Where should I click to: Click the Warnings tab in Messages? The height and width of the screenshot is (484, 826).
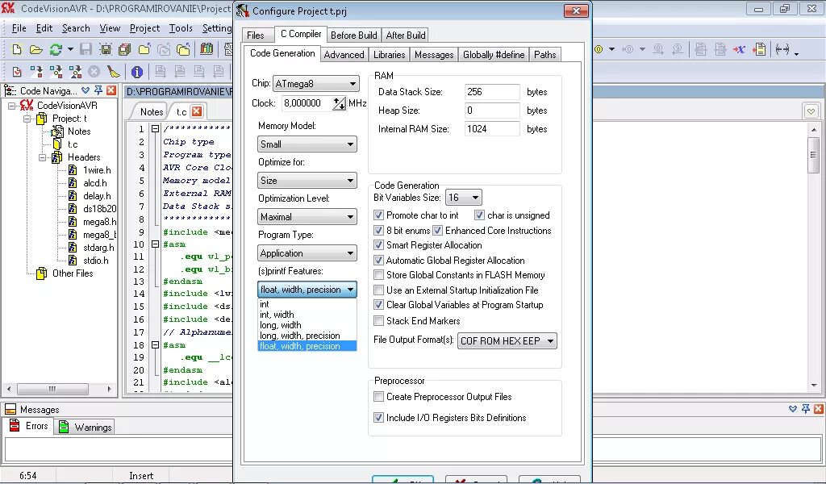click(86, 427)
